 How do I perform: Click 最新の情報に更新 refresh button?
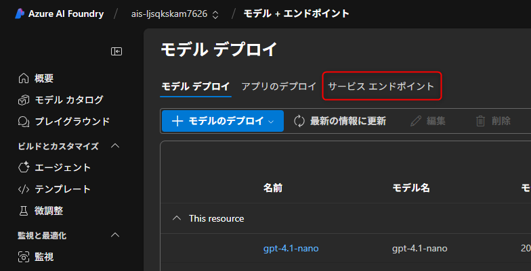click(340, 121)
